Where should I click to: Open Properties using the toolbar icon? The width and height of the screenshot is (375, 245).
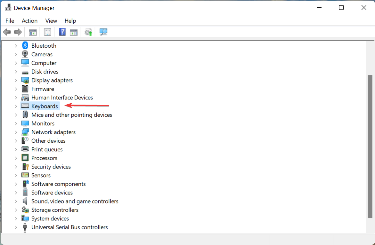click(x=47, y=32)
